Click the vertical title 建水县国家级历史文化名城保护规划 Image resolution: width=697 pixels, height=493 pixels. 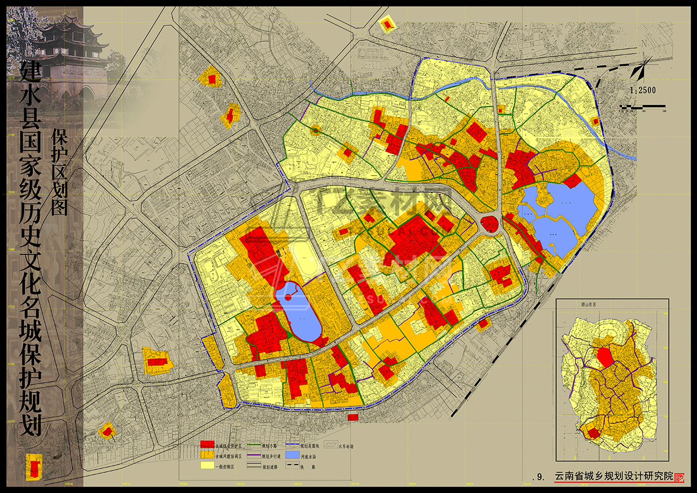point(30,249)
